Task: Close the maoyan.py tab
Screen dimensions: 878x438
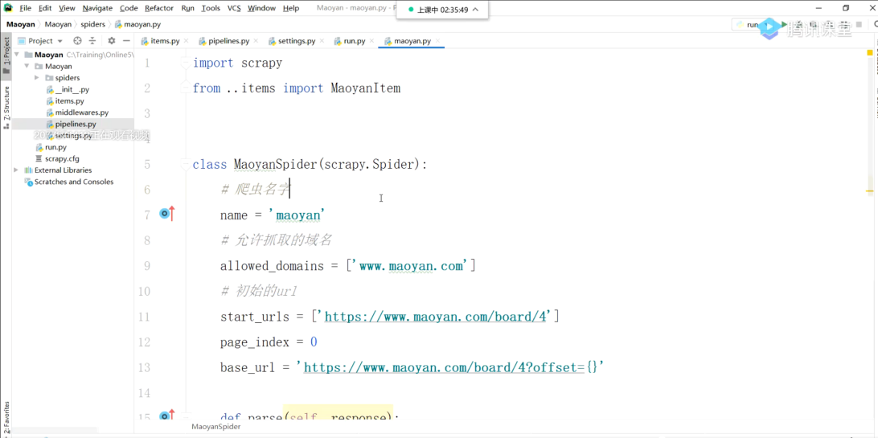Action: point(437,41)
